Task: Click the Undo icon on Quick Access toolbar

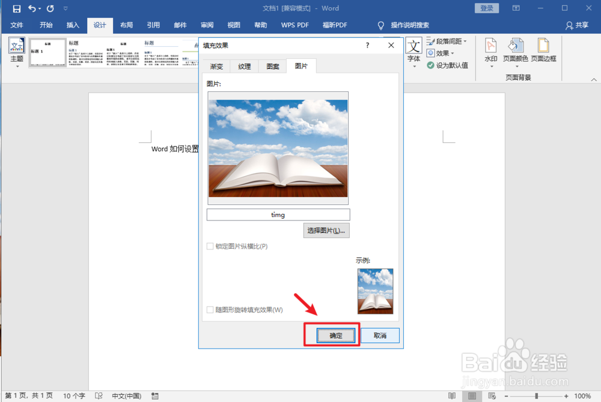Action: [33, 8]
